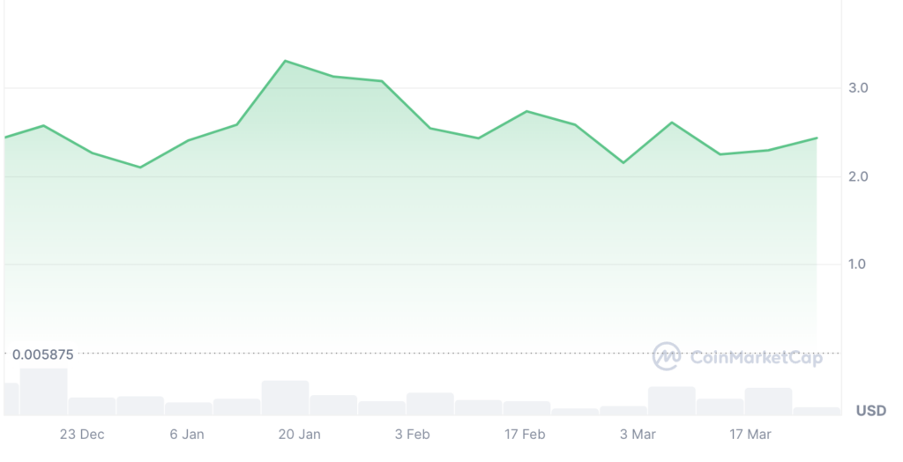
Task: Click the price line's highest peak
Action: point(285,61)
